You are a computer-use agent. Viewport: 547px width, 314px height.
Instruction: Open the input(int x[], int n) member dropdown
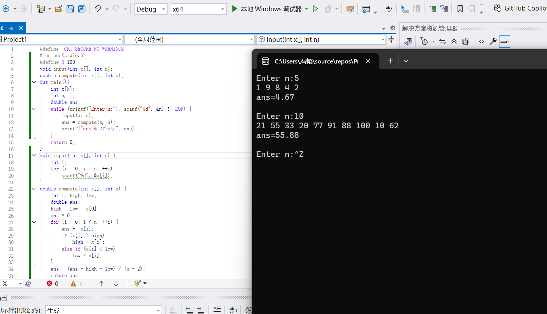point(321,39)
